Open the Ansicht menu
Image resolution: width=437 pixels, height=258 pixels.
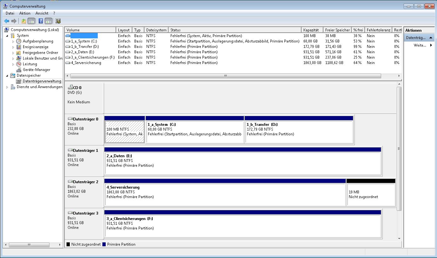[x=42, y=13]
